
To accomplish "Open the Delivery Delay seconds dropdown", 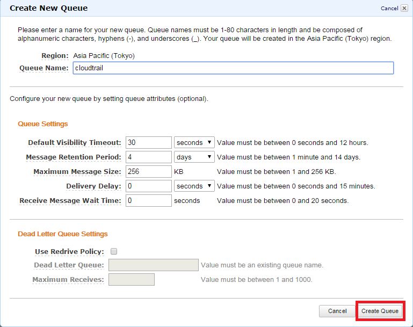I will click(194, 186).
